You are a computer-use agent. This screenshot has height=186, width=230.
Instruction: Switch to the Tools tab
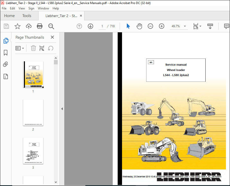(27, 16)
